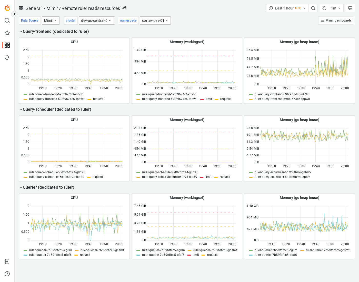This screenshot has height=282, width=359.
Task: Select the Dashboards sidebar icon
Action: (x=7, y=45)
